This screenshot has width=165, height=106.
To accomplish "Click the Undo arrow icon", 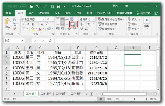I will (x=38, y=6).
